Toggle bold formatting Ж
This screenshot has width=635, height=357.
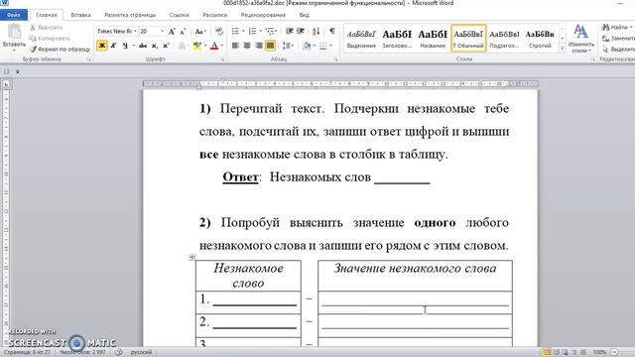[x=102, y=46]
